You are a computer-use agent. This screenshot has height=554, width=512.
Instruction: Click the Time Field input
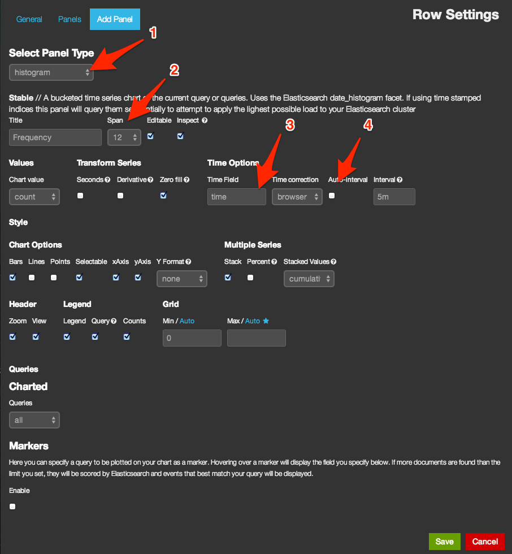coord(237,197)
